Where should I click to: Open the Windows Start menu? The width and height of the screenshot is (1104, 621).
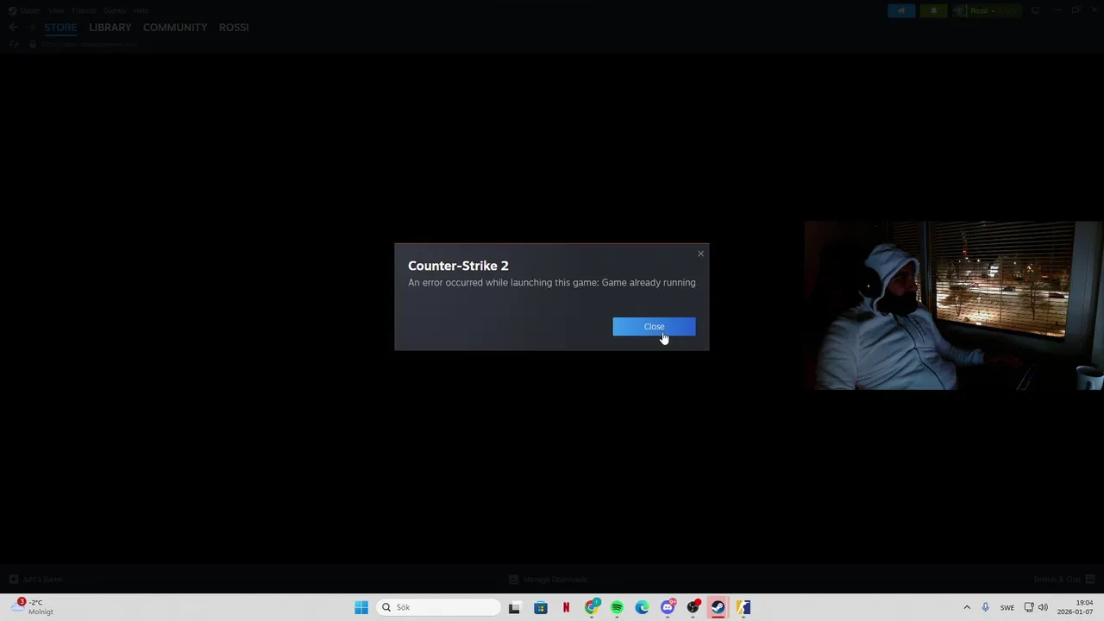(361, 607)
